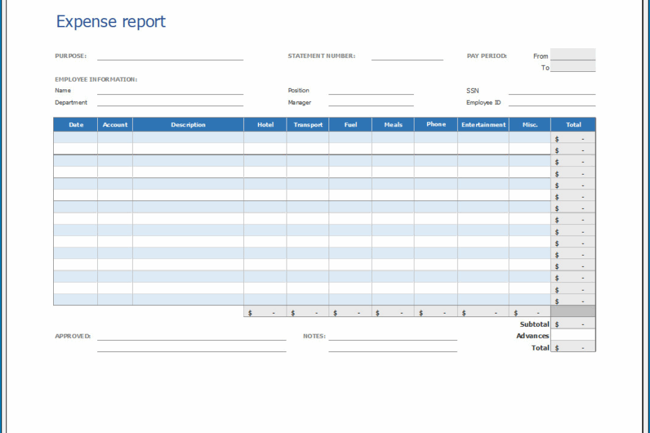Click the Statement Number field

(x=407, y=56)
